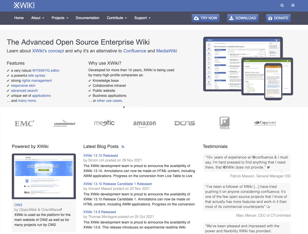Click the Fidelia logo
The height and width of the screenshot is (234, 308).
pyautogui.click(x=225, y=123)
